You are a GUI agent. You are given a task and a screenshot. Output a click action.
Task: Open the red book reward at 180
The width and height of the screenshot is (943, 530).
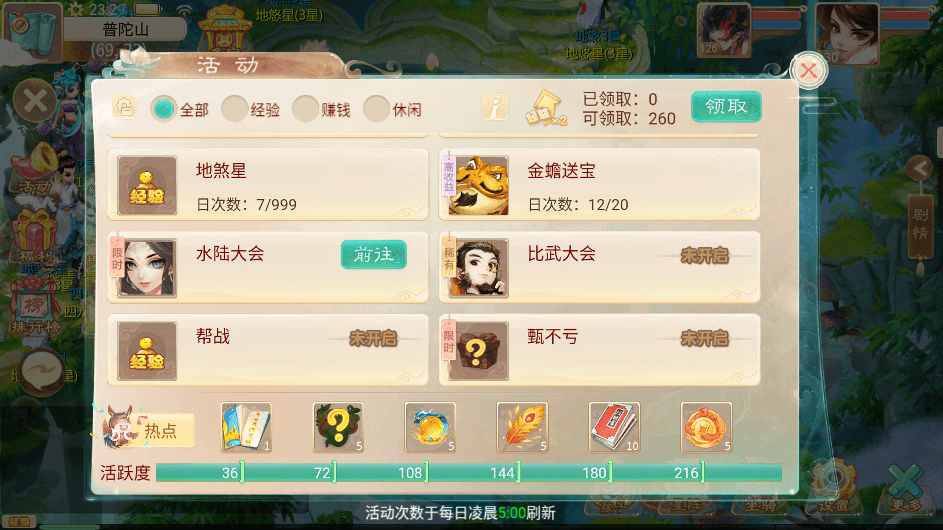(x=614, y=428)
